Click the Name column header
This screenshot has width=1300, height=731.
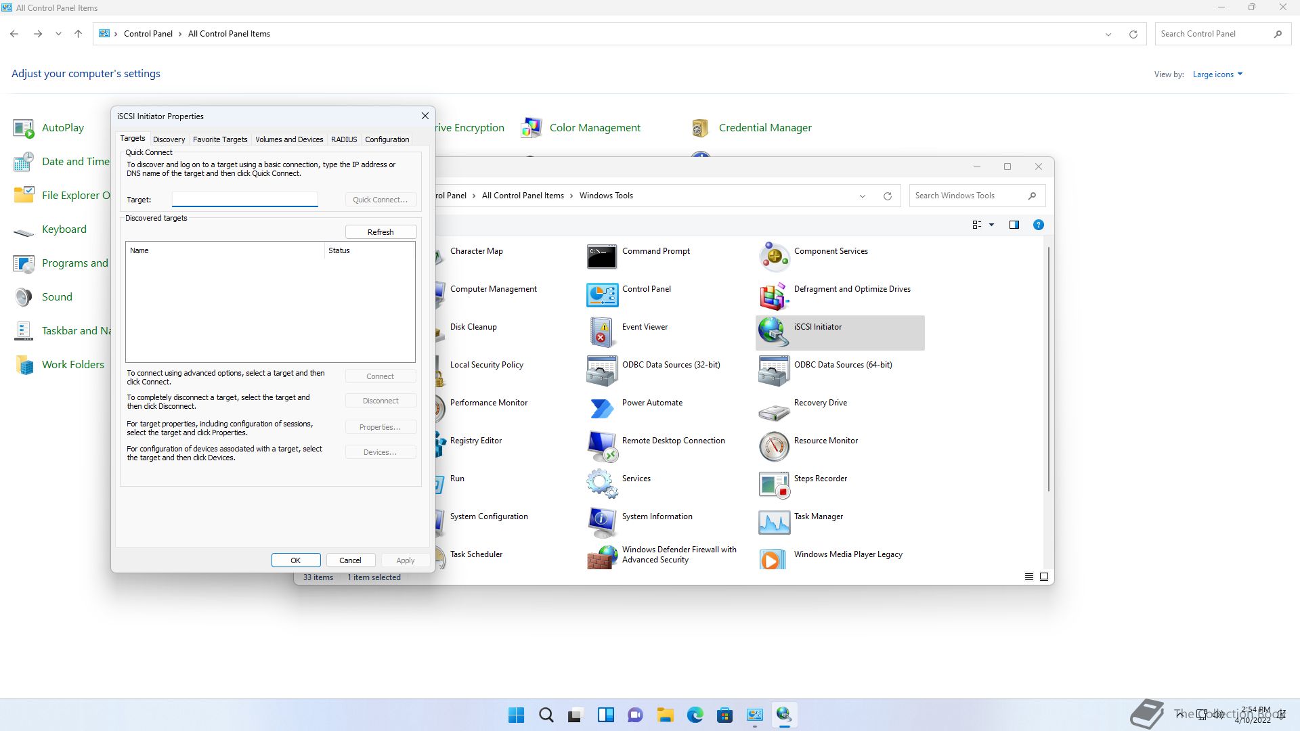pyautogui.click(x=225, y=250)
